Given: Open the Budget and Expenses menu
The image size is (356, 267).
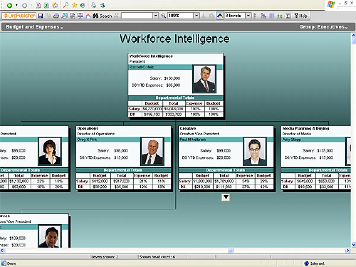Looking at the screenshot, I should coord(34,27).
